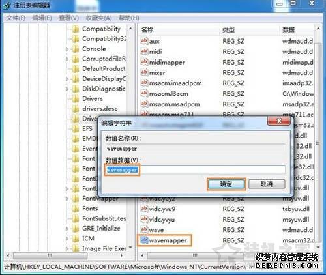Screen dimensions: 326x275
Task: Expand the DeviceDisplayC tree node
Action: [67, 79]
